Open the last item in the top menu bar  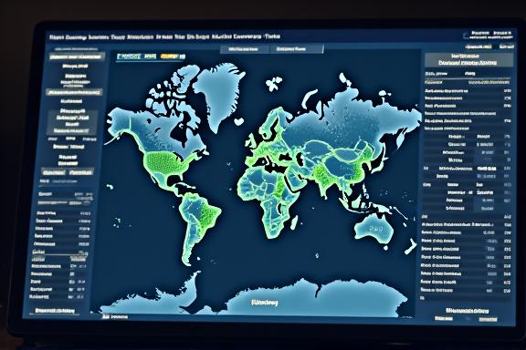coord(272,36)
